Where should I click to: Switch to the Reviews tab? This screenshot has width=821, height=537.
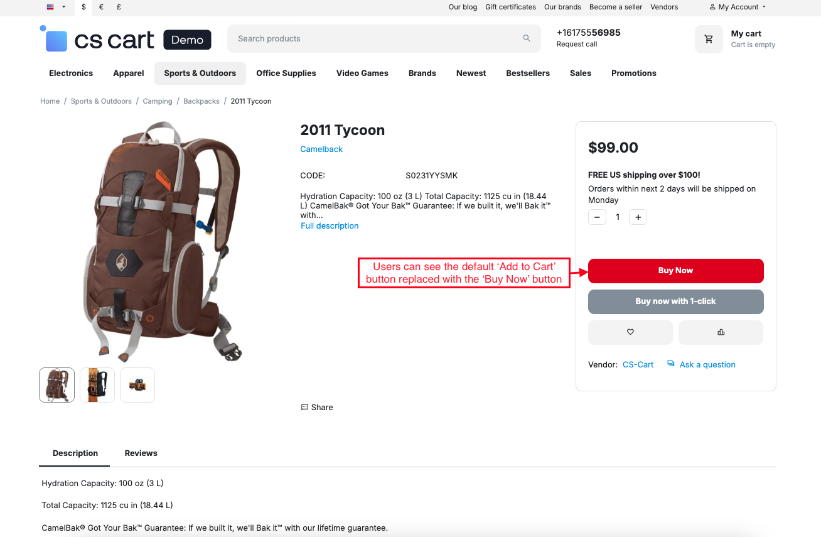pos(141,453)
